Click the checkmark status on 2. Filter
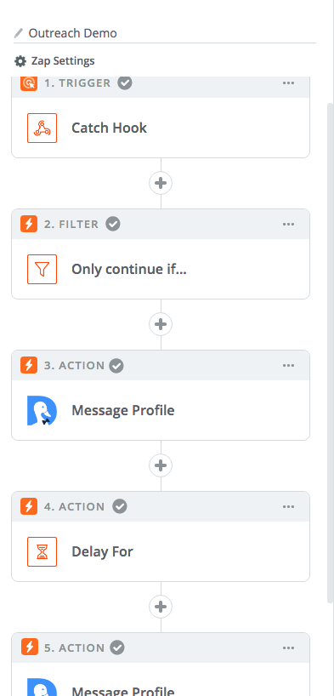 coord(113,224)
